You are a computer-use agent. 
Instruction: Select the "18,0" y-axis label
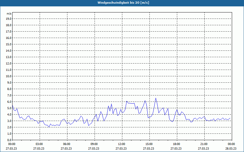9,25
